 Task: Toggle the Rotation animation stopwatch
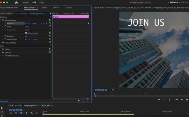5,36
